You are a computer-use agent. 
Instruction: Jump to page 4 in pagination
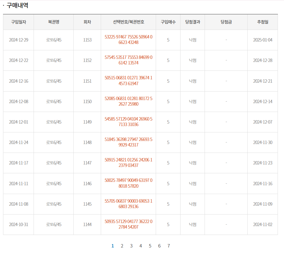click(140, 246)
